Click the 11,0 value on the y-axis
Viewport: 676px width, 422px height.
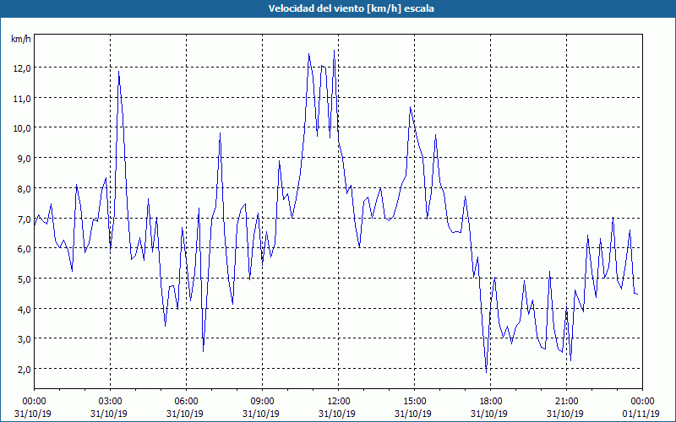(22, 98)
